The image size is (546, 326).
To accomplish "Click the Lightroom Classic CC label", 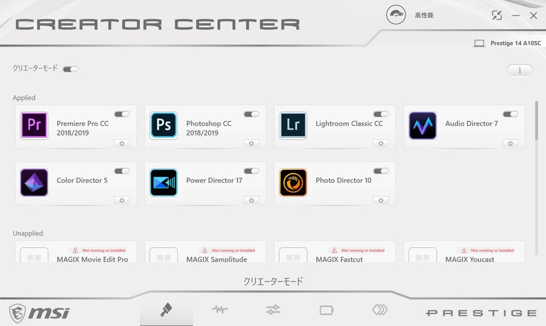I will (x=349, y=124).
